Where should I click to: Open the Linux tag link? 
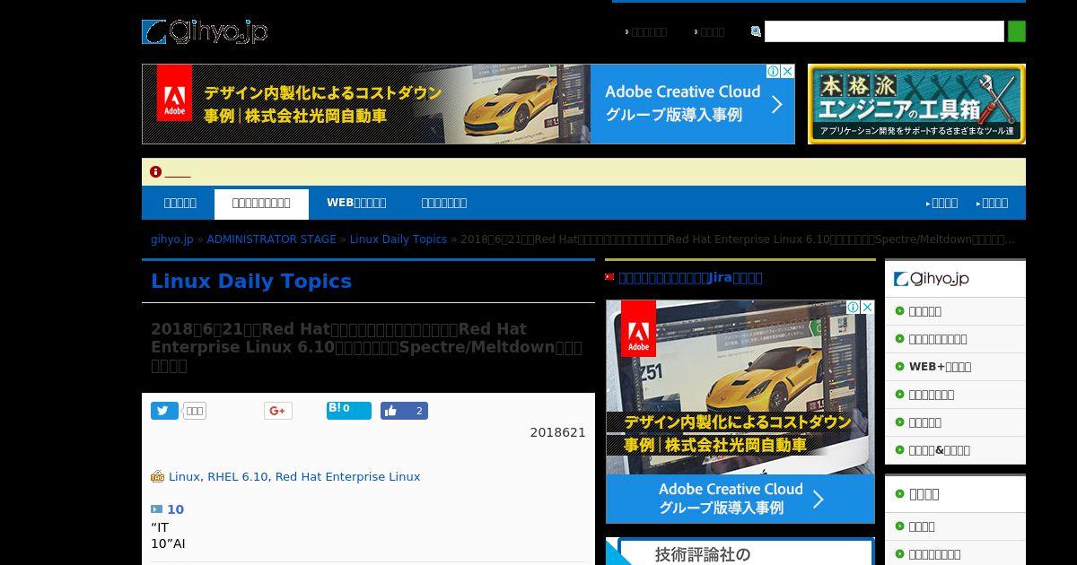click(184, 477)
